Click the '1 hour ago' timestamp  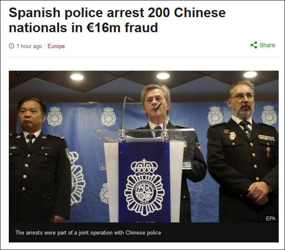[29, 46]
